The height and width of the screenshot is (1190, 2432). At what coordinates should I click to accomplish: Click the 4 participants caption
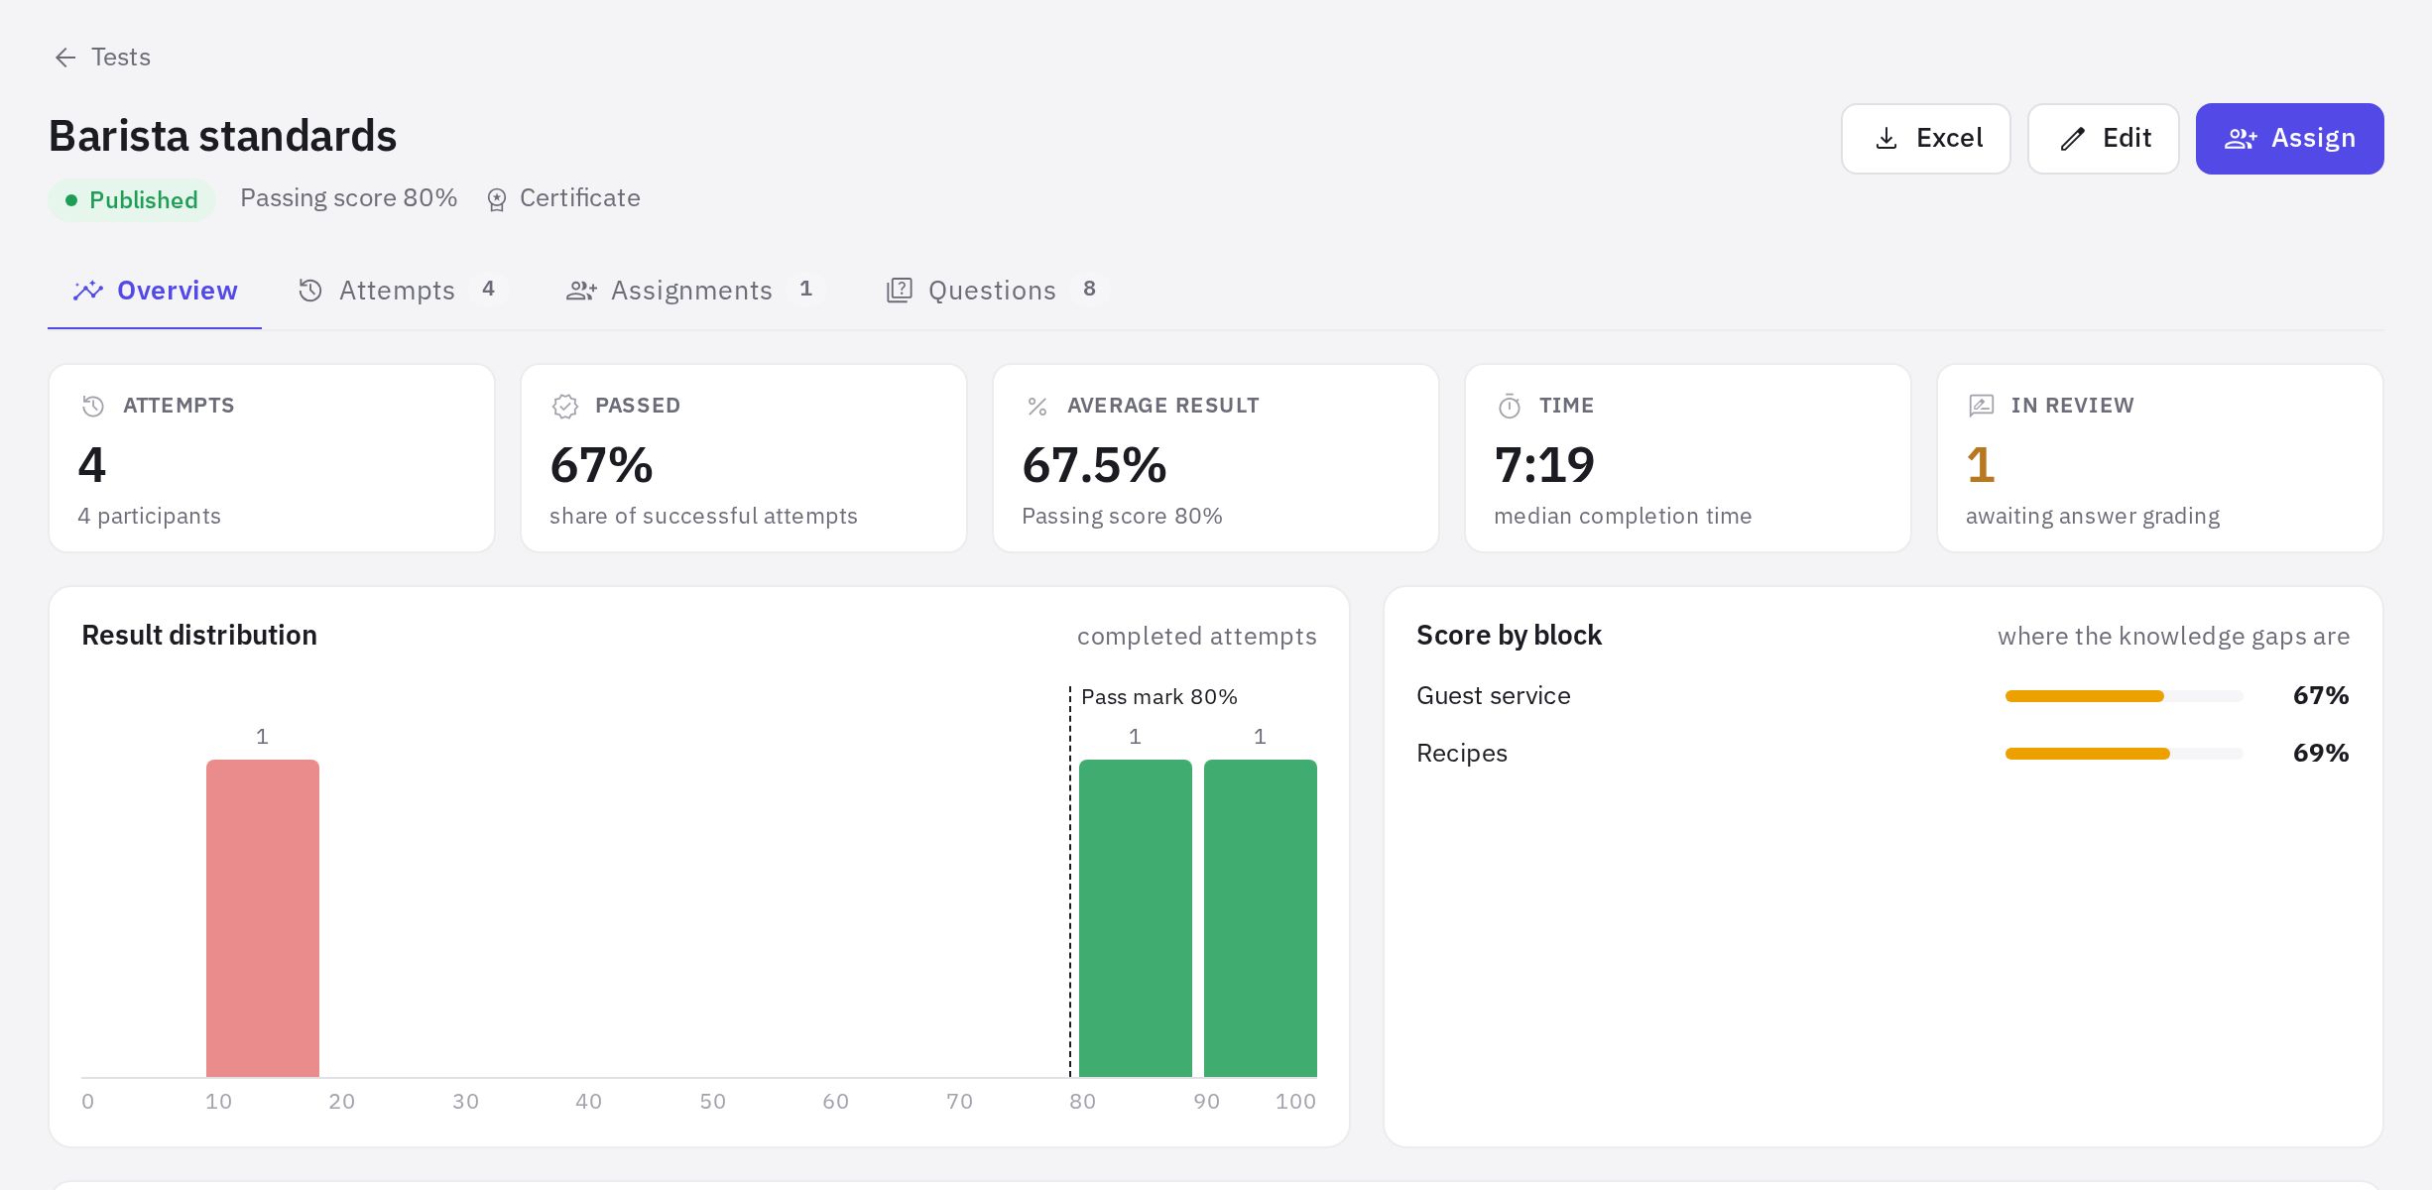(150, 517)
